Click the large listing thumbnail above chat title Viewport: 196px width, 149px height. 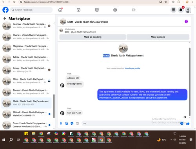point(123,48)
